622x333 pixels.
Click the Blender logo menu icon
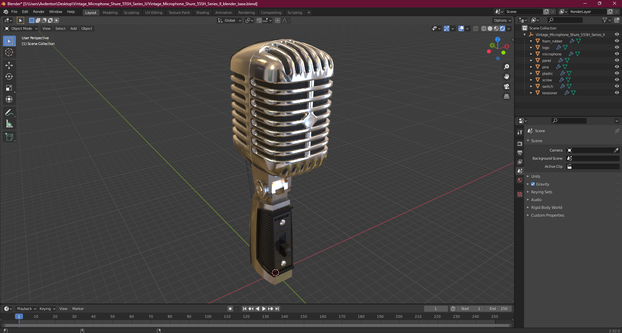tap(6, 12)
